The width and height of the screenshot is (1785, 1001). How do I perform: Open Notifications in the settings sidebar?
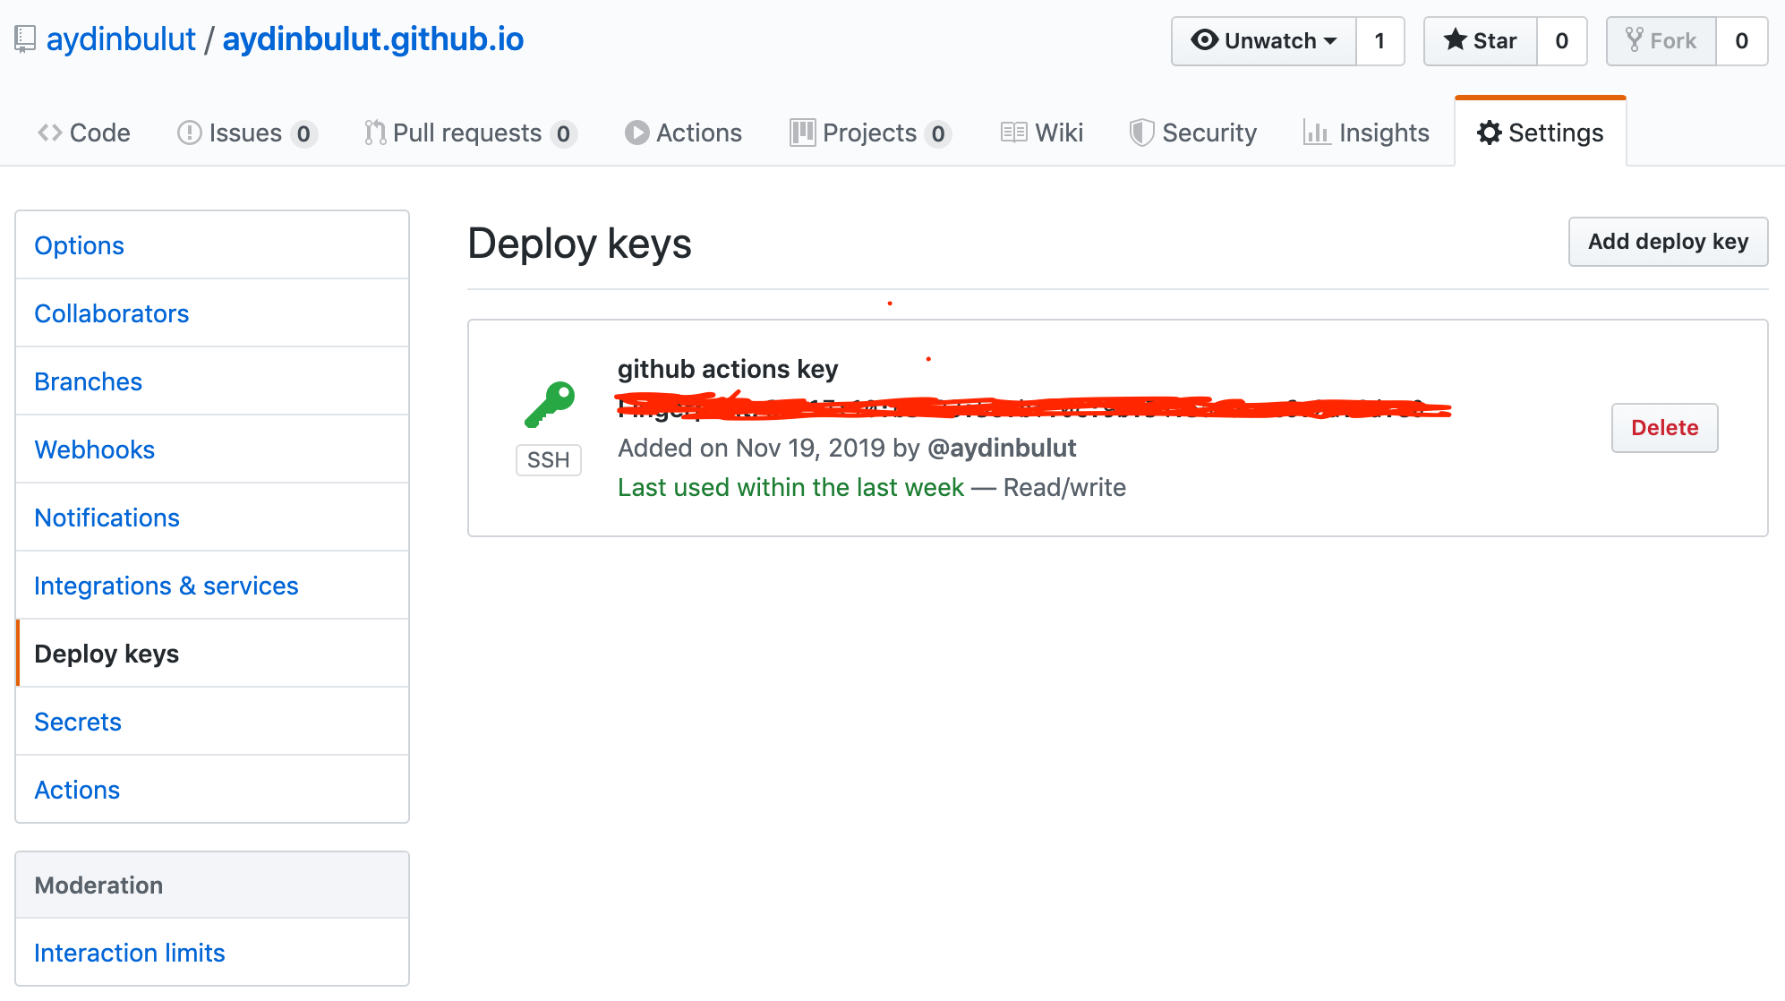[x=212, y=518]
